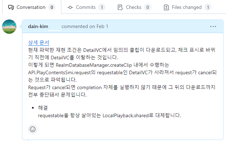Screen dimensions: 226x141
Task: Switch to the Commits tab
Action: point(86,7)
